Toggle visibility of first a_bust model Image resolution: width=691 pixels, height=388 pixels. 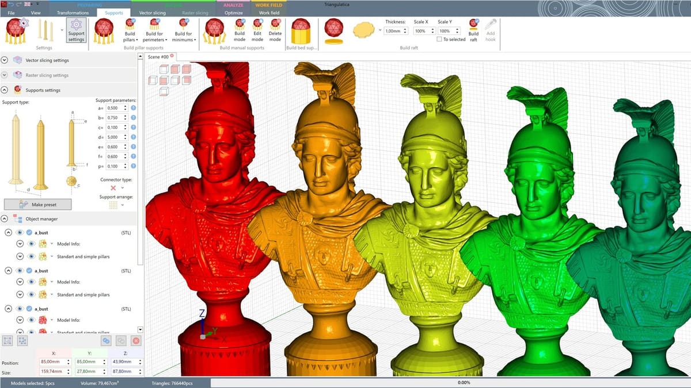tap(20, 232)
